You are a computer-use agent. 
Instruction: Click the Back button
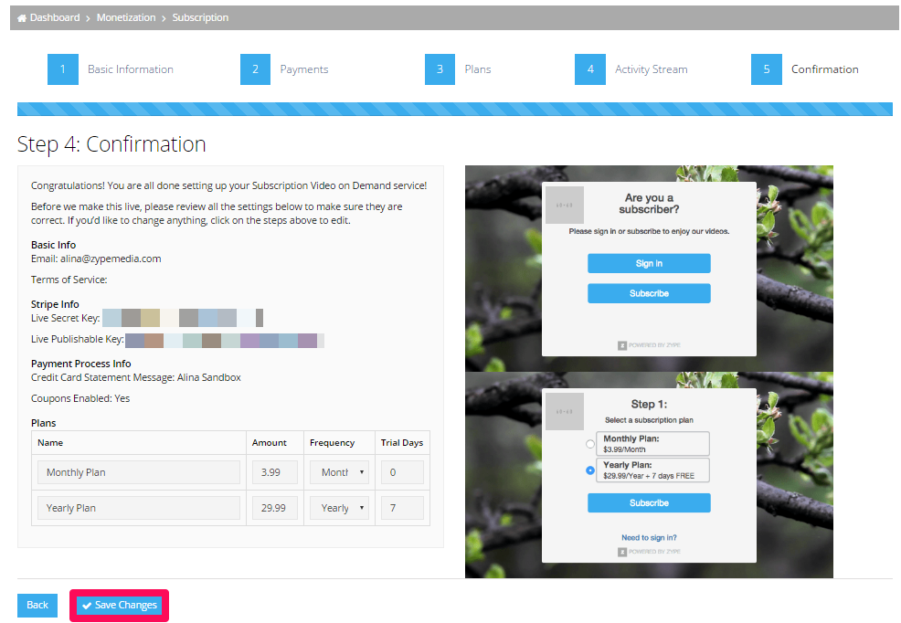click(x=37, y=606)
